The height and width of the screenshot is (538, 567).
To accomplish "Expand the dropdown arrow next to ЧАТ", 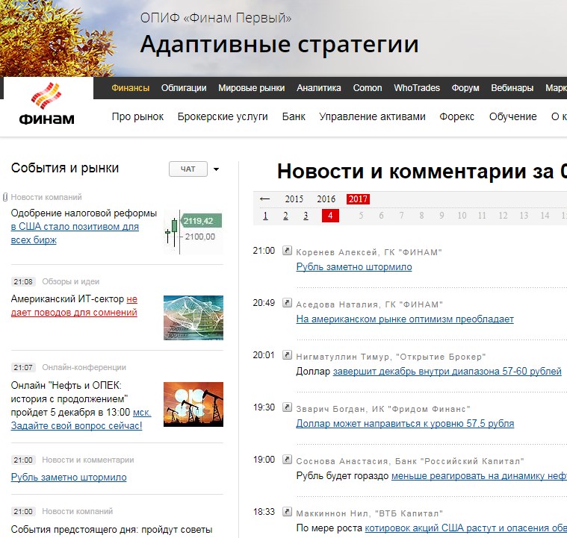I will click(216, 169).
